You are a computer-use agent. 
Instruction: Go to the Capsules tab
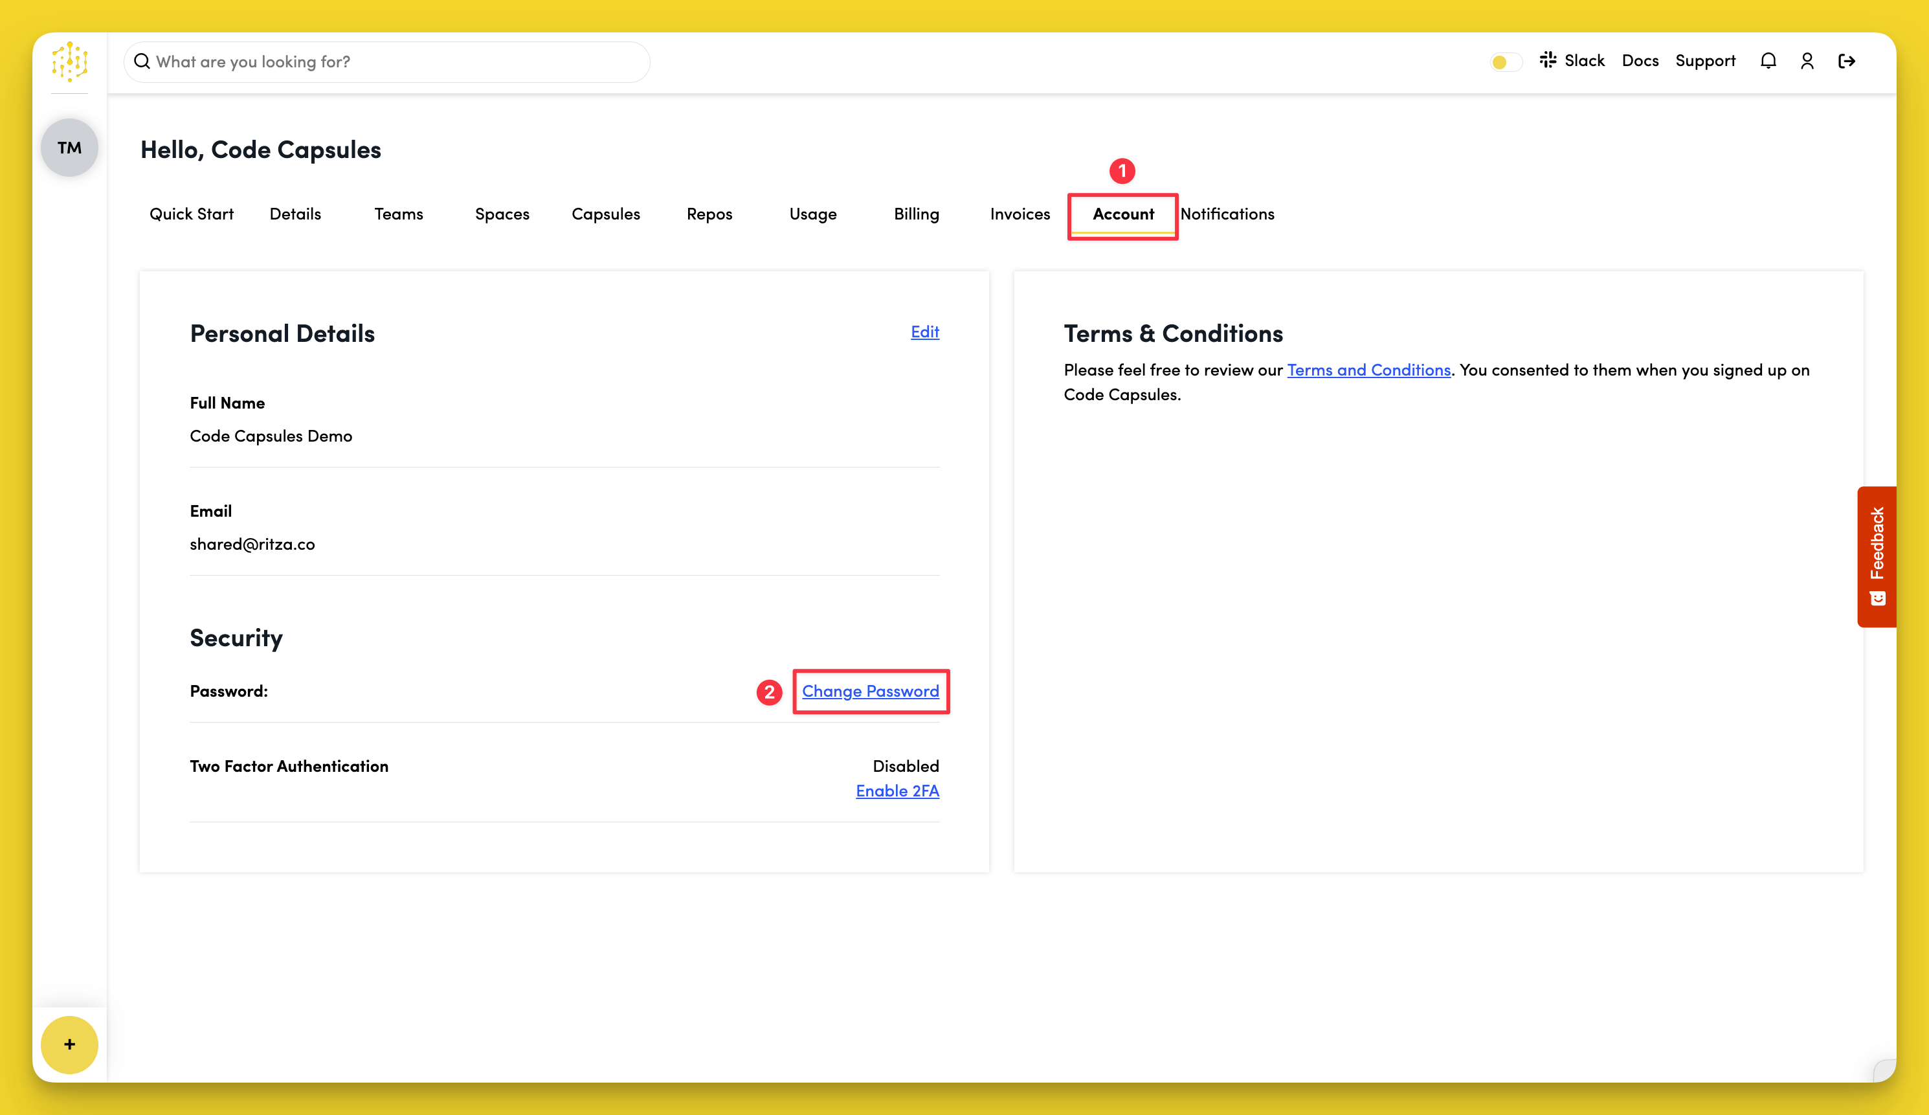605,214
